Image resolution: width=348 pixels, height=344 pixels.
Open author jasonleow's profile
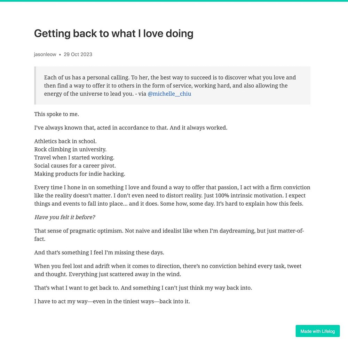(45, 54)
